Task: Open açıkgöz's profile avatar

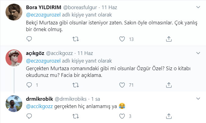Action: (14, 57)
